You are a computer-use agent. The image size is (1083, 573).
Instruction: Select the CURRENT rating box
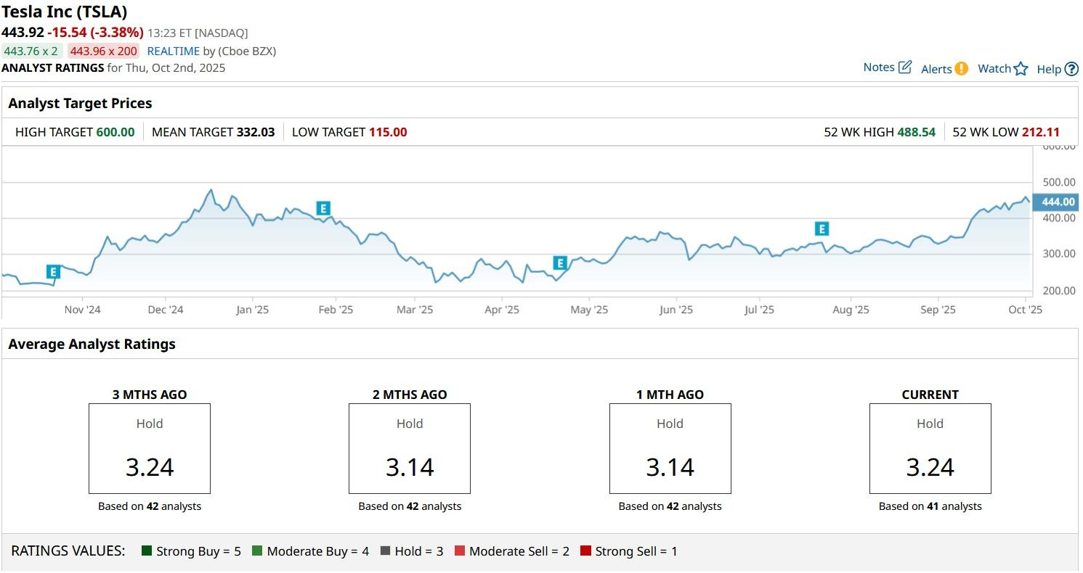(x=930, y=449)
